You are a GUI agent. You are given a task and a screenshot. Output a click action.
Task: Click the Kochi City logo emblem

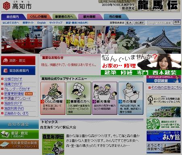pyautogui.click(x=6, y=6)
